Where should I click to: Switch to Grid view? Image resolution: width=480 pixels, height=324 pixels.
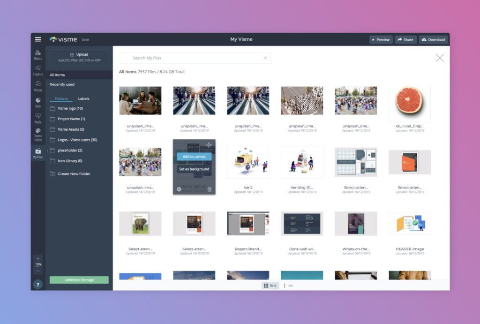coord(270,285)
